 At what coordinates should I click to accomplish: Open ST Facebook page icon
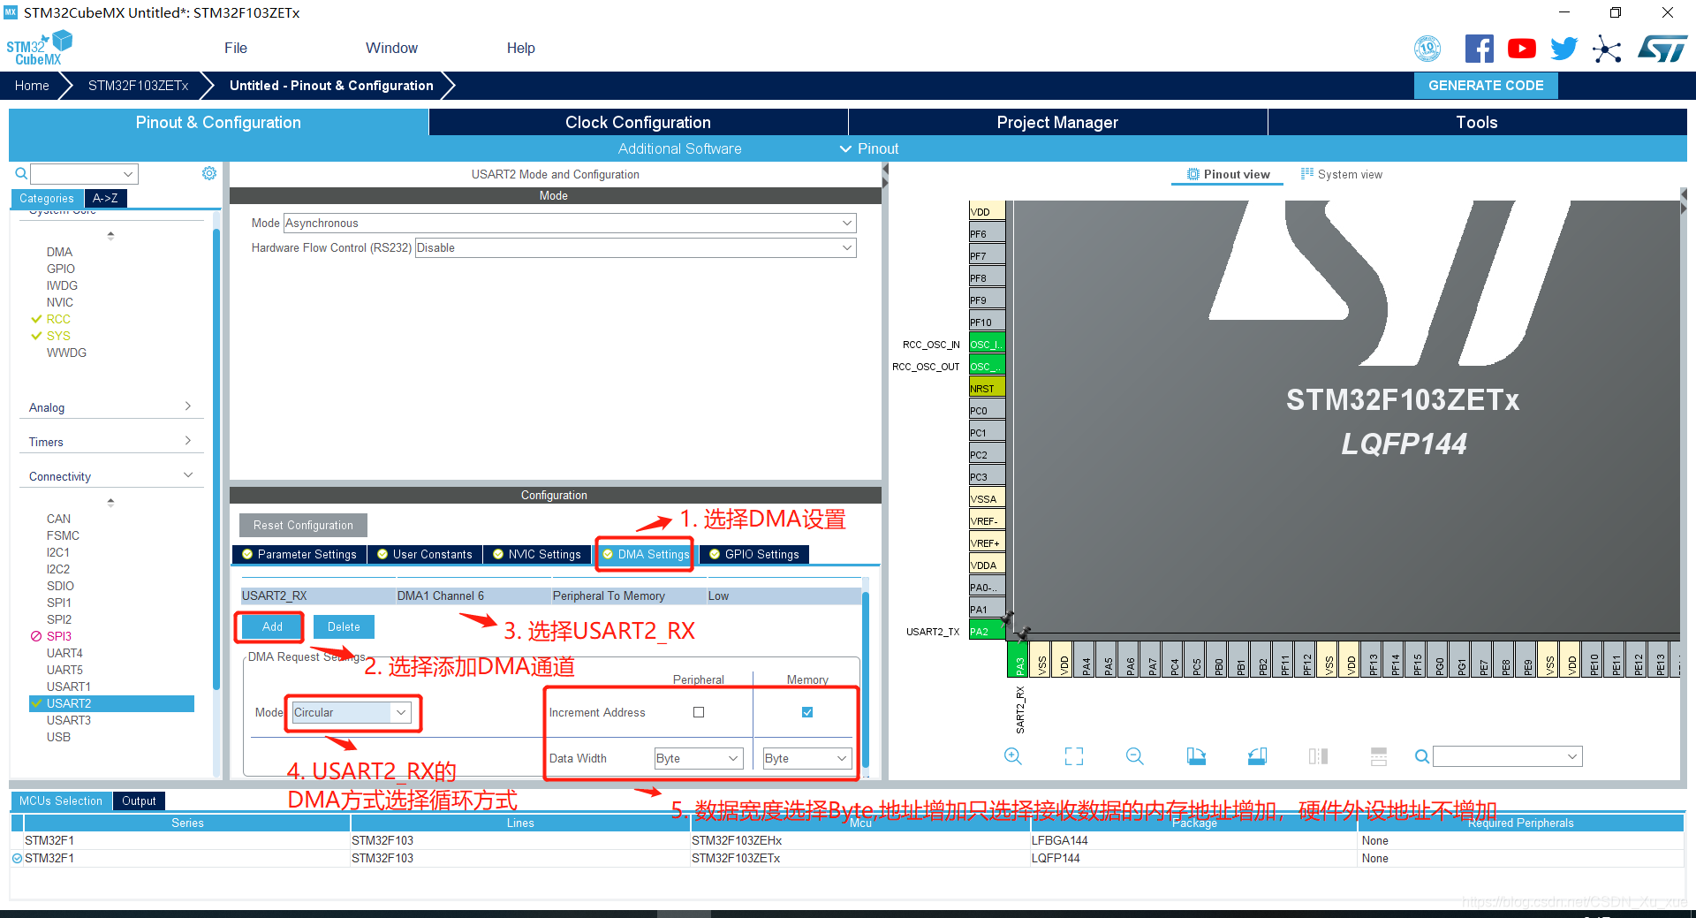click(x=1479, y=49)
